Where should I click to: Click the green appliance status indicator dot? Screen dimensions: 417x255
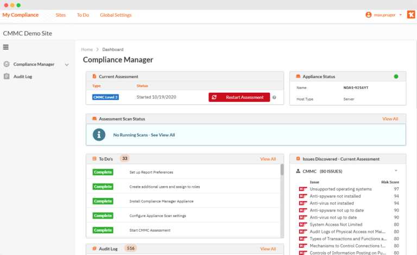(x=396, y=76)
